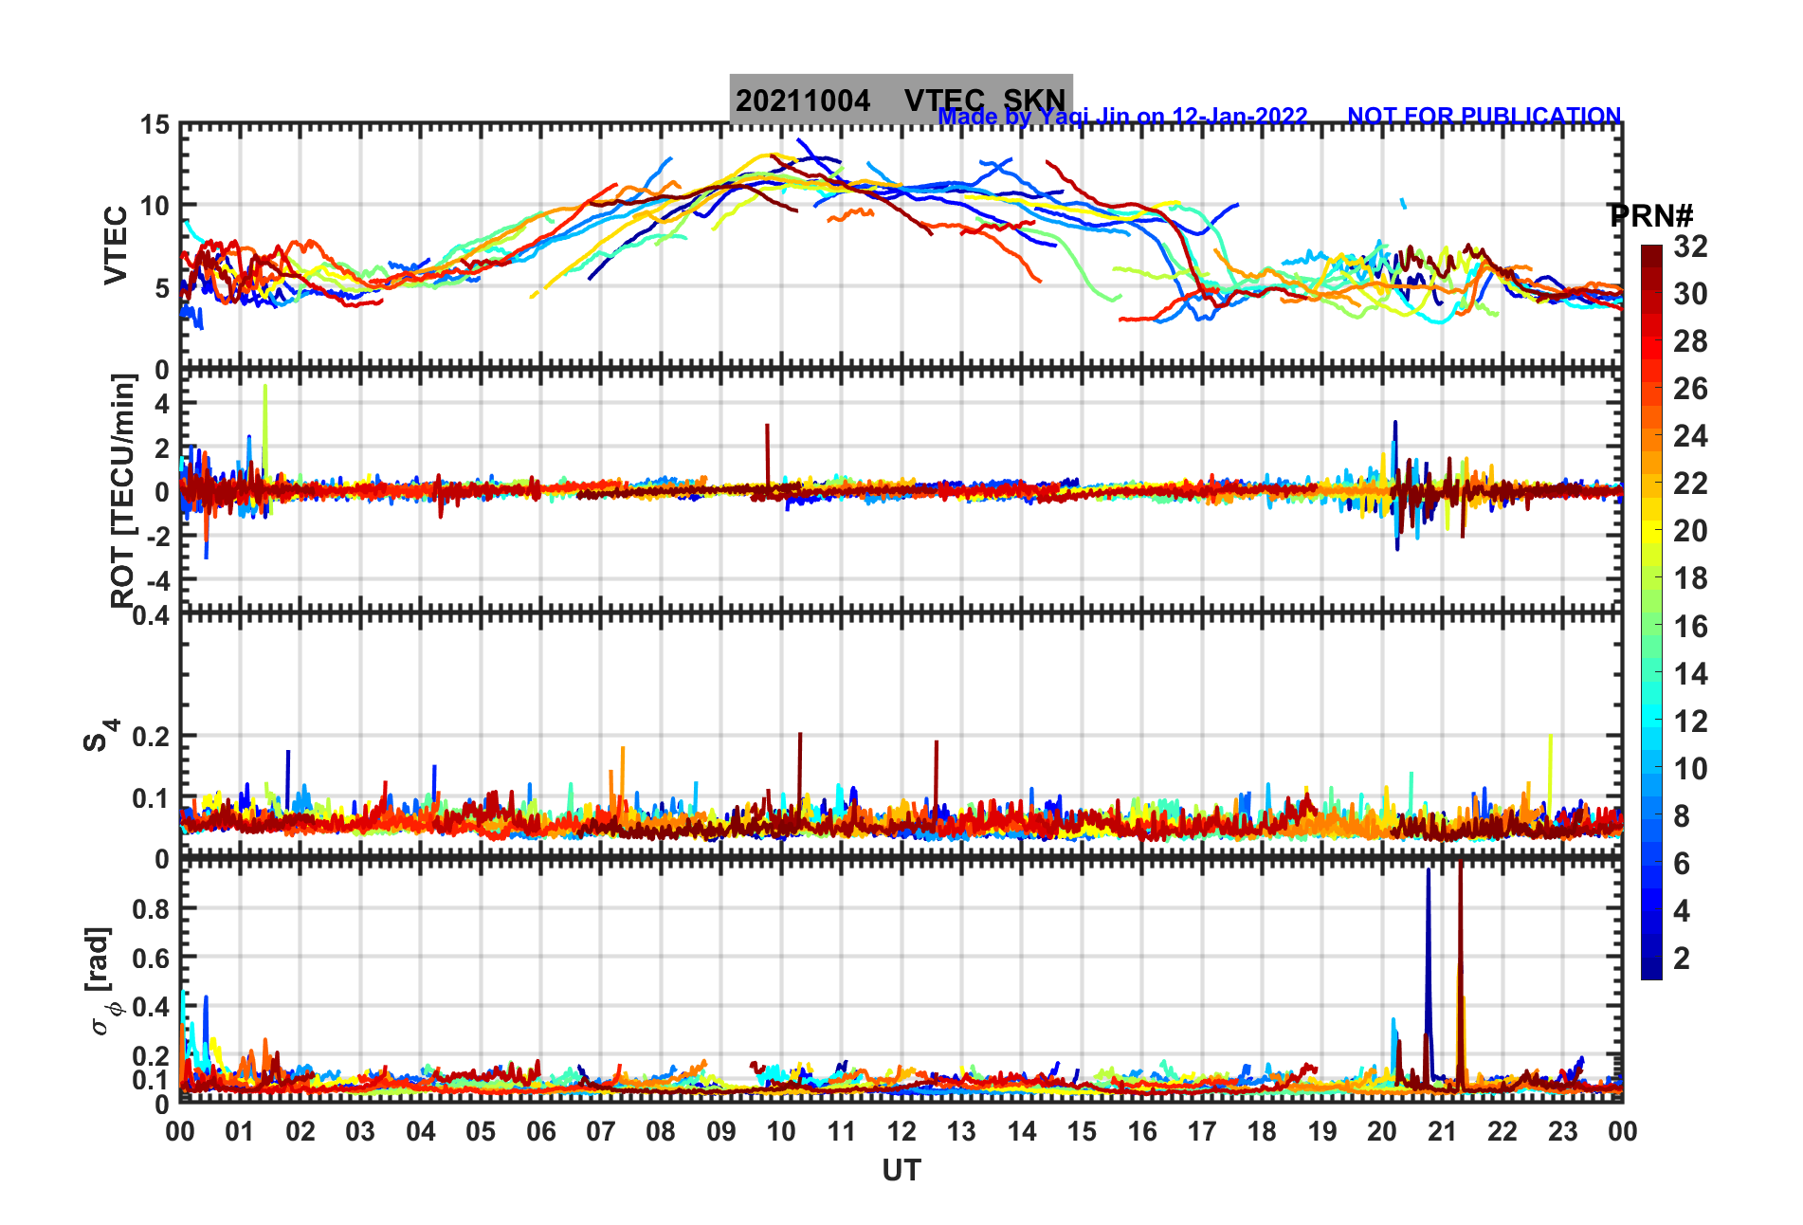
Task: Select the "Made by Yaqi Jin on 12-Jan-2022" annotation
Action: (x=1122, y=117)
